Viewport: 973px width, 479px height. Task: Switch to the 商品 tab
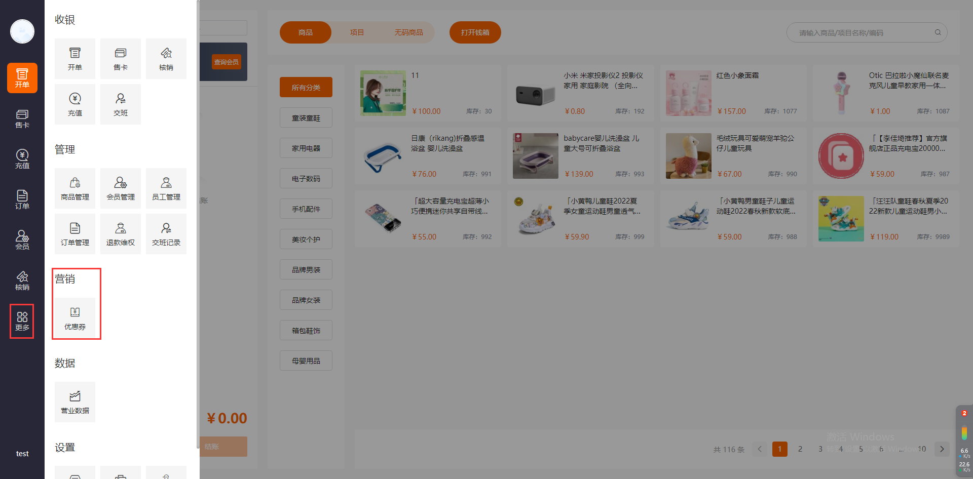(x=306, y=32)
